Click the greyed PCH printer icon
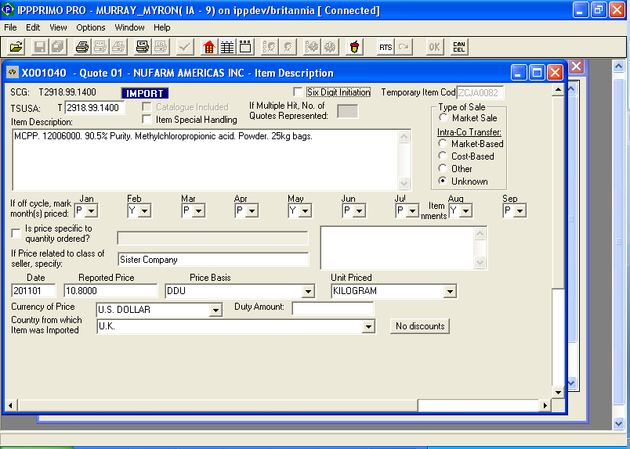This screenshot has height=449, width=630. (x=100, y=47)
